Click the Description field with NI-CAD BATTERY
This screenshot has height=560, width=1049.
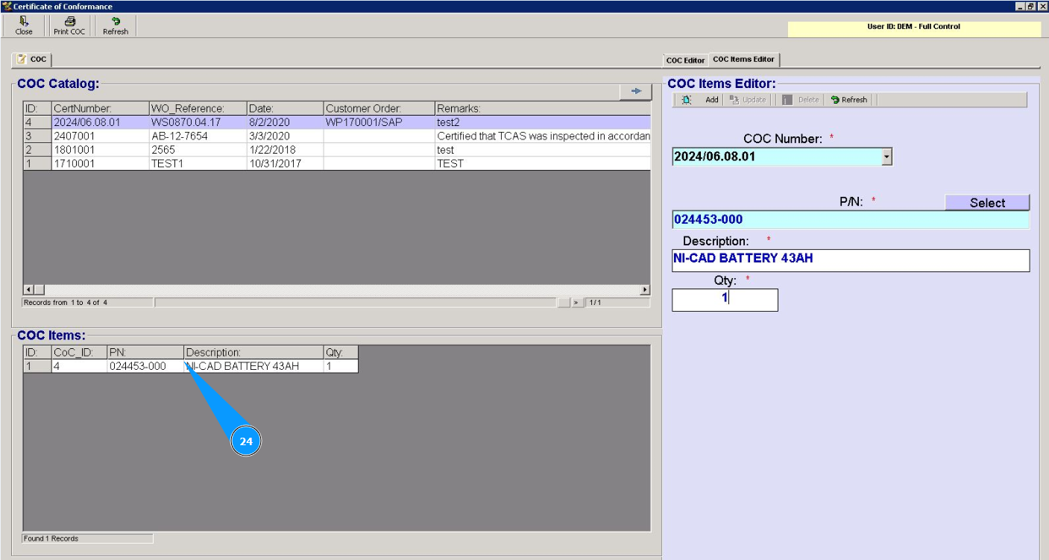pos(850,260)
